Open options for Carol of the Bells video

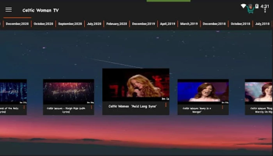[24, 107]
